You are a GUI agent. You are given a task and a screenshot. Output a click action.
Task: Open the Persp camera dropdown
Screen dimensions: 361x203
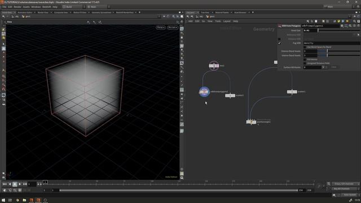[x=161, y=28]
